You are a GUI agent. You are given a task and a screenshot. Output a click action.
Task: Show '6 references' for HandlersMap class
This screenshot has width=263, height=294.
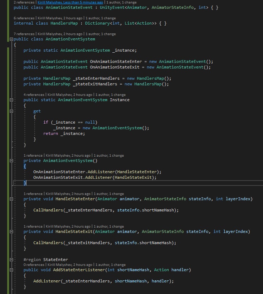[24, 18]
